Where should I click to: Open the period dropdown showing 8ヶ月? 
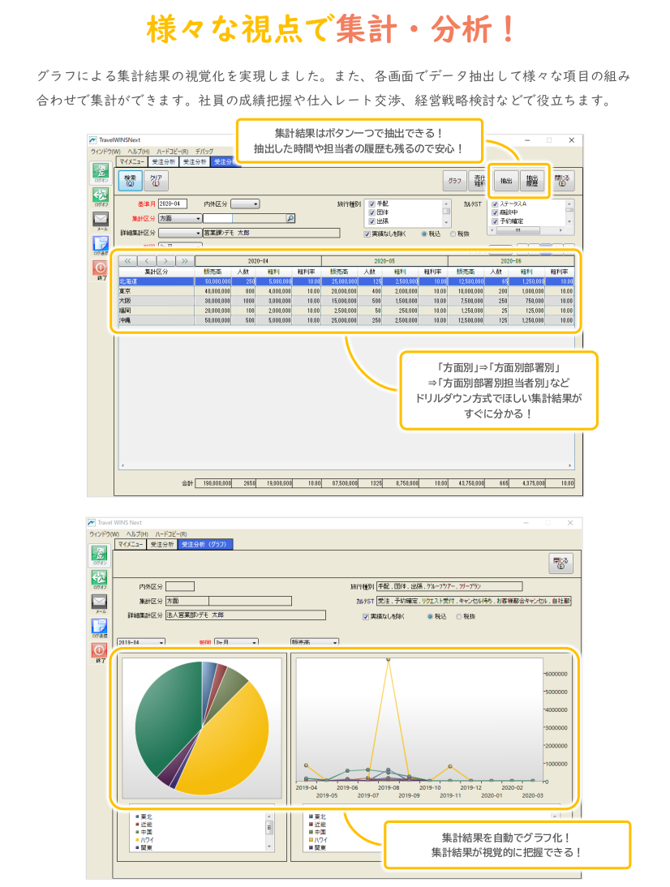click(x=237, y=642)
